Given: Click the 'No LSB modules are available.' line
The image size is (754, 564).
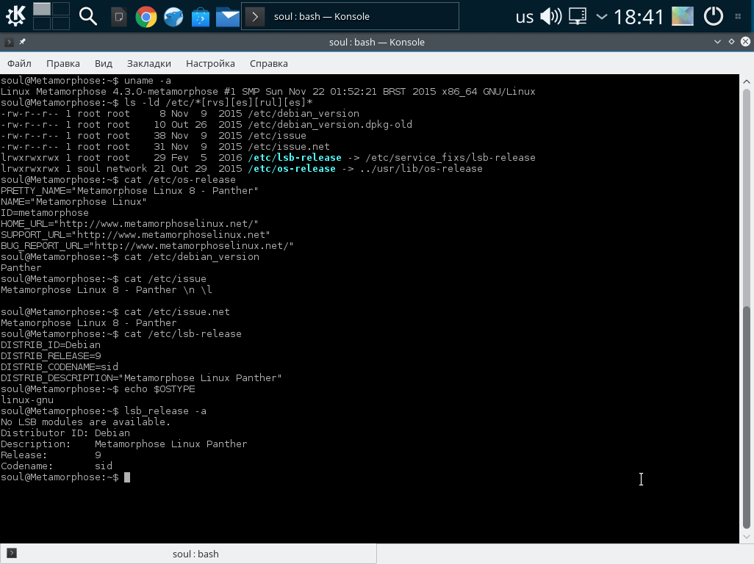Looking at the screenshot, I should (85, 422).
